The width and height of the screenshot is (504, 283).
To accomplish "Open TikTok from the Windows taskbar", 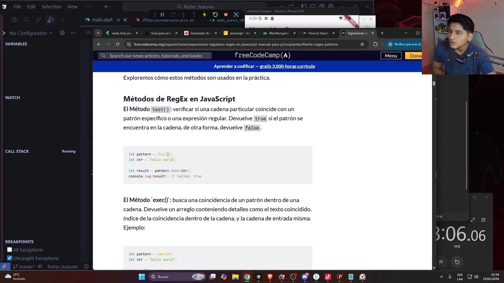I will point(328,277).
